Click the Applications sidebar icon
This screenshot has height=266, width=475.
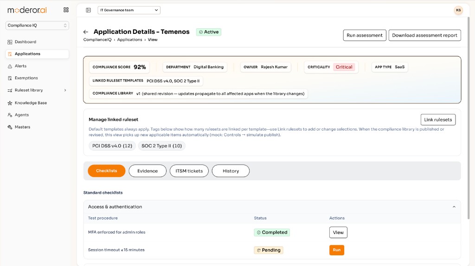10,54
